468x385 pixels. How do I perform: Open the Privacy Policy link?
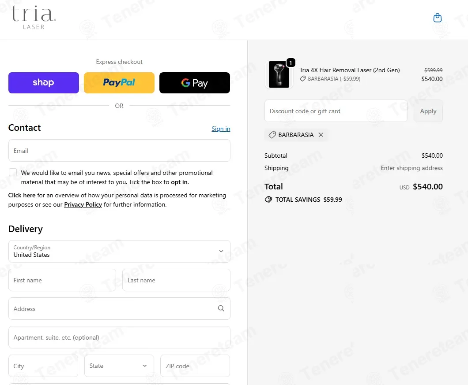(x=83, y=204)
